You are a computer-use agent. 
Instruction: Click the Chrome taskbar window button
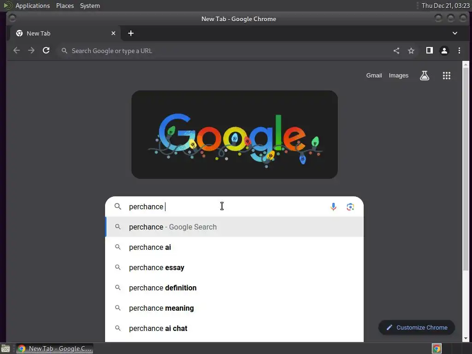click(x=54, y=348)
